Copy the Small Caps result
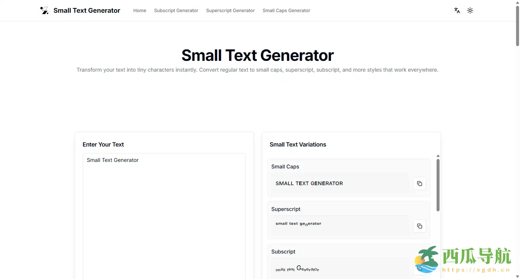The image size is (520, 279). (419, 183)
